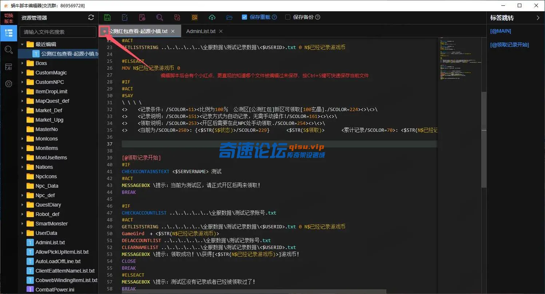The height and width of the screenshot is (294, 545).
Task: Click the [@领取记录开始] label on line 39
Action: [141, 158]
